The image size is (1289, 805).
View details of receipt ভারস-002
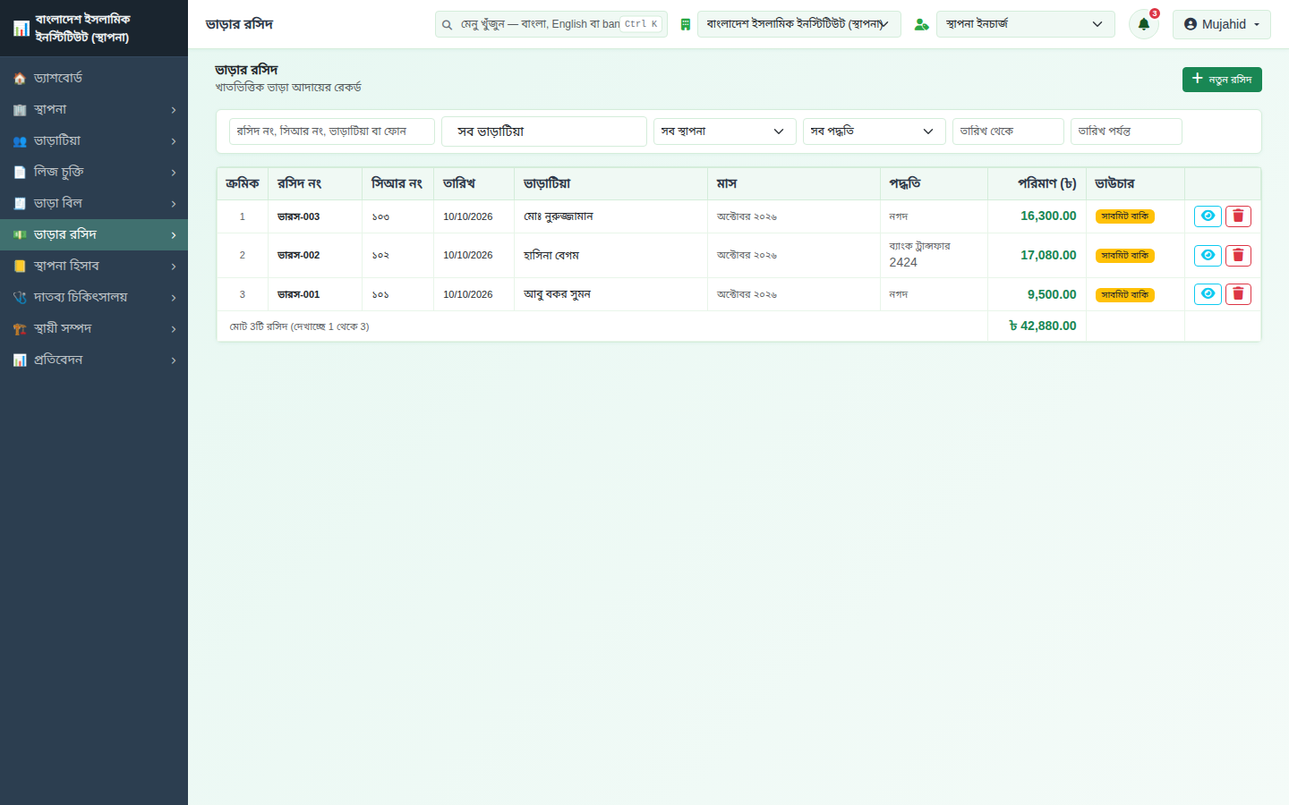[1208, 256]
